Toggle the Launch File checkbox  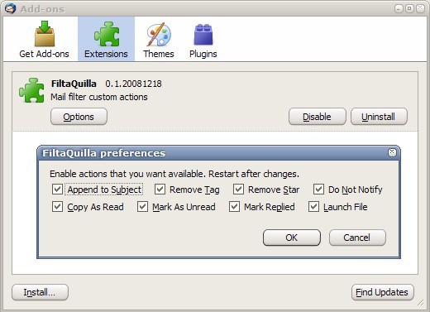pyautogui.click(x=313, y=207)
